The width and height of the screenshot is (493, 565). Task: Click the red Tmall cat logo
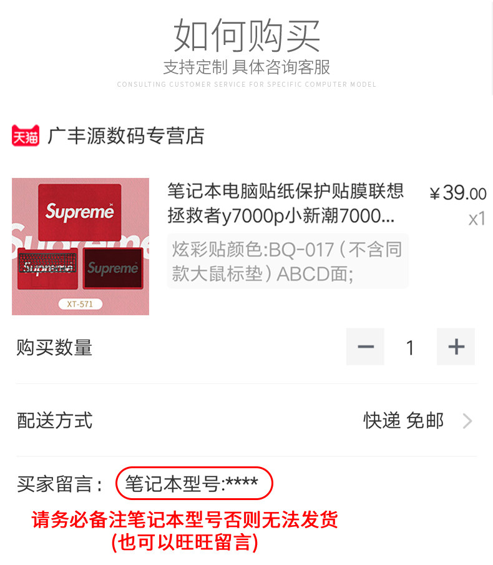[x=26, y=135]
